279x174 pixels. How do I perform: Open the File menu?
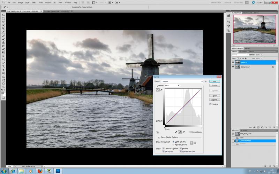[9, 3]
